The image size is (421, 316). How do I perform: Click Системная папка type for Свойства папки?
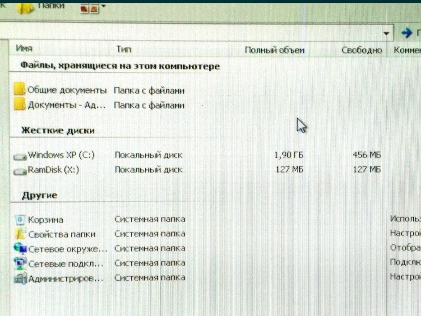point(149,234)
